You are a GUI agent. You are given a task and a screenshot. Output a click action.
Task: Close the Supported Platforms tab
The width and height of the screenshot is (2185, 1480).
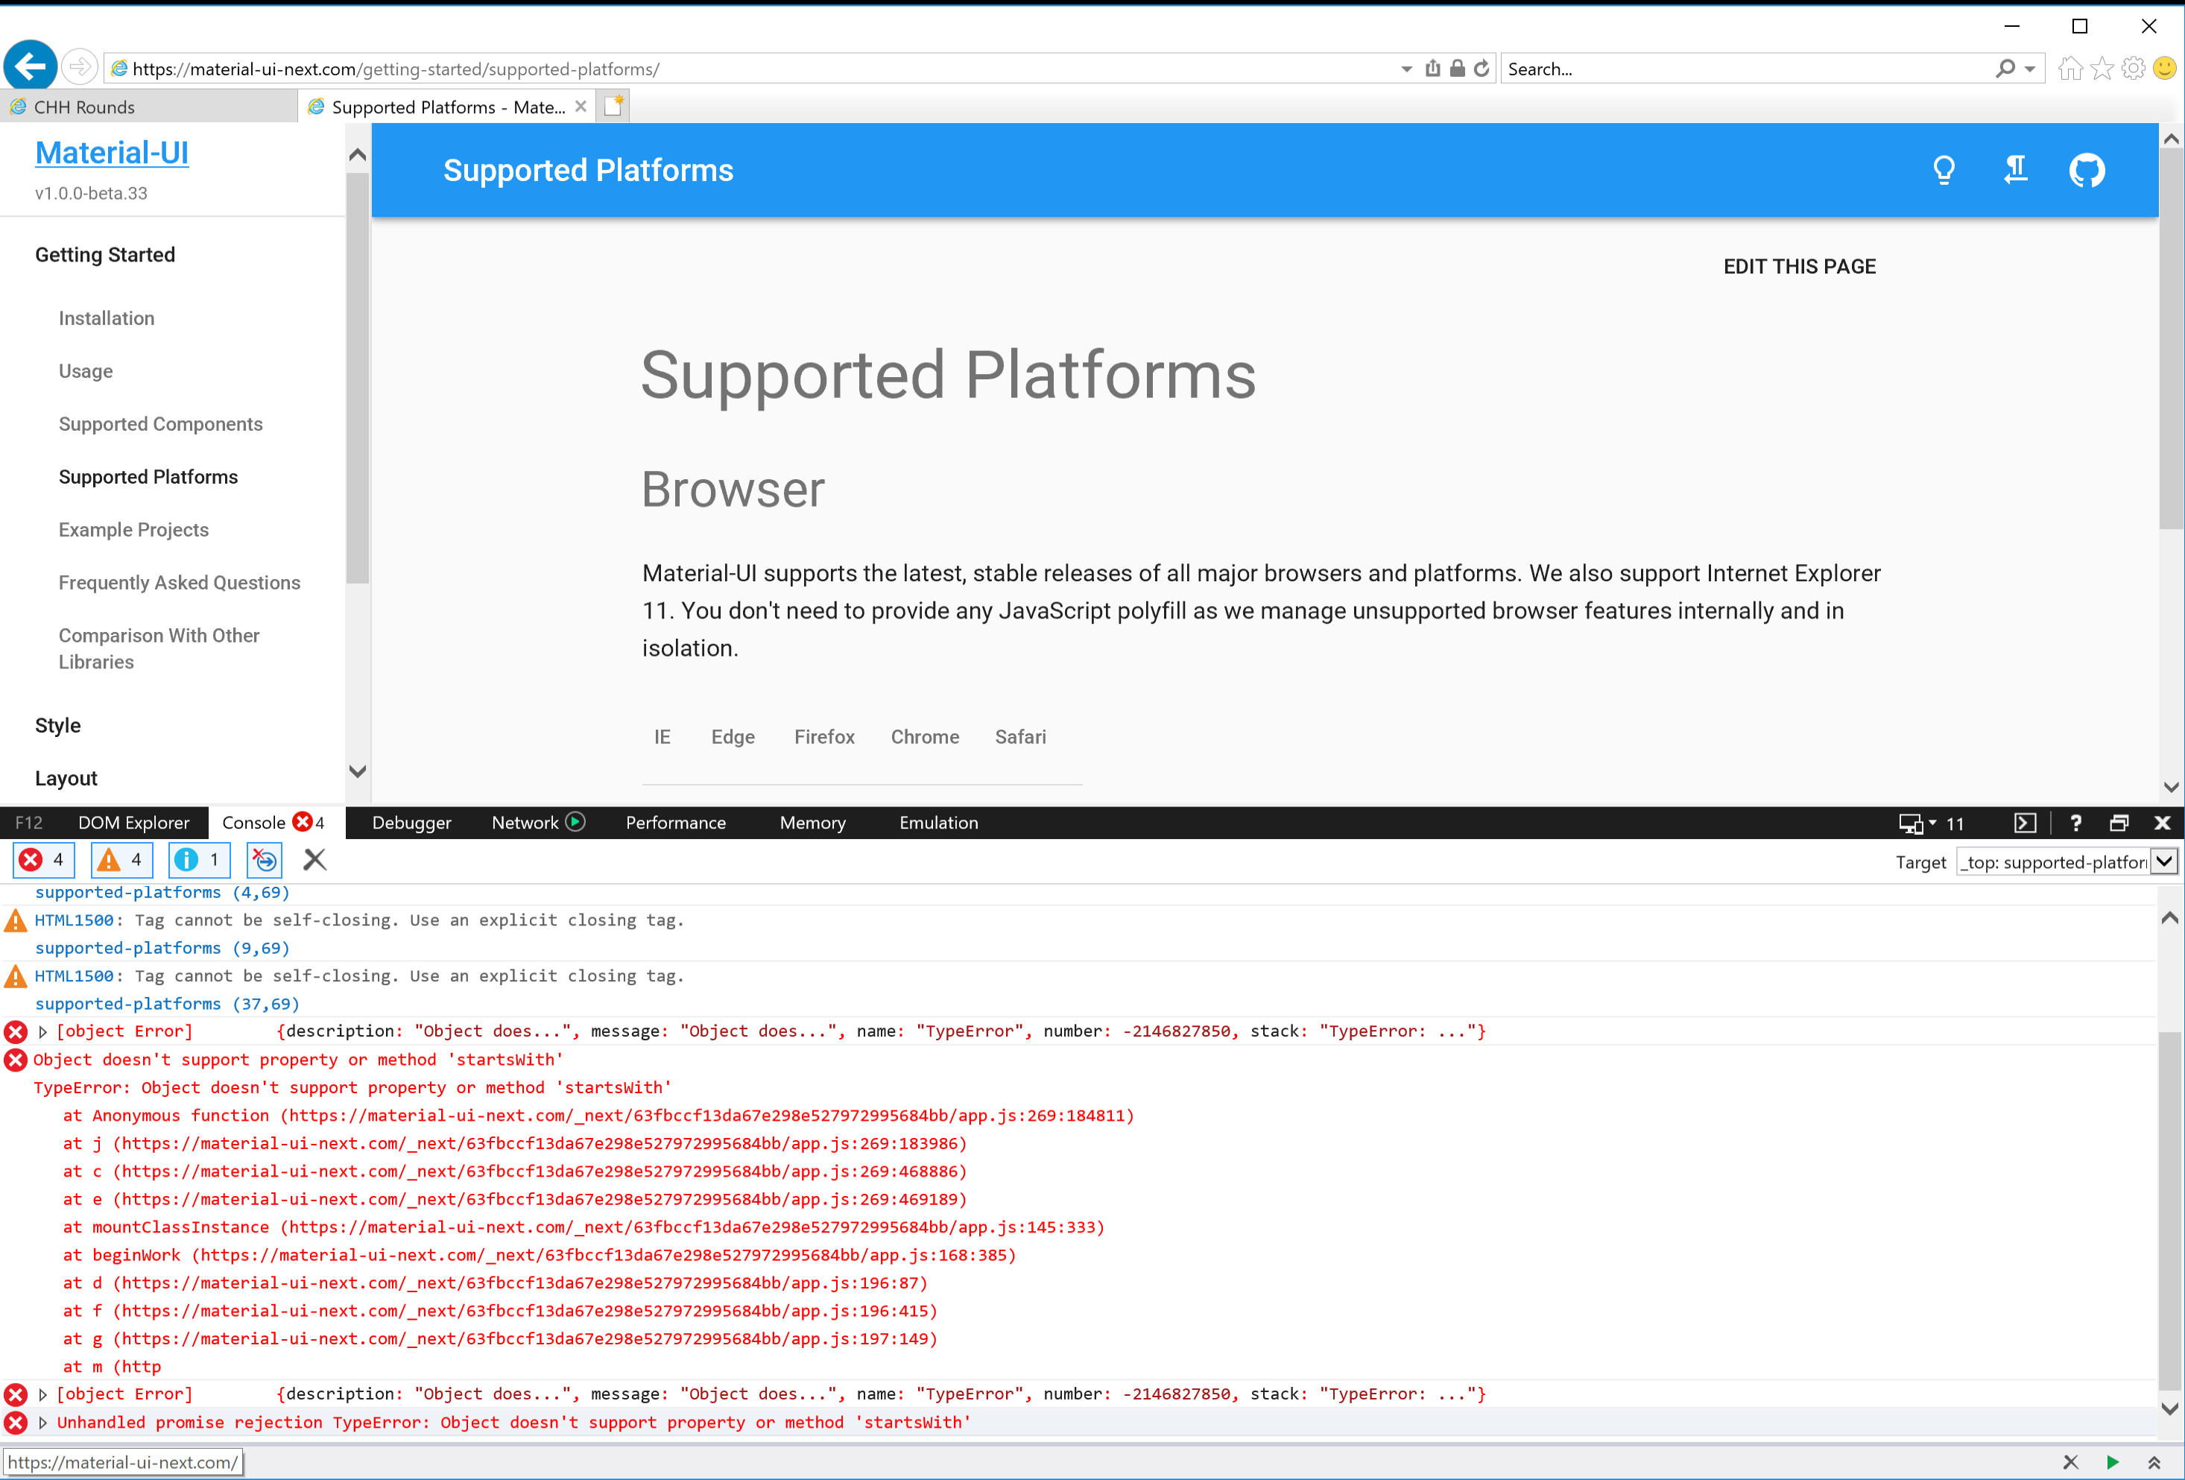pyautogui.click(x=581, y=107)
